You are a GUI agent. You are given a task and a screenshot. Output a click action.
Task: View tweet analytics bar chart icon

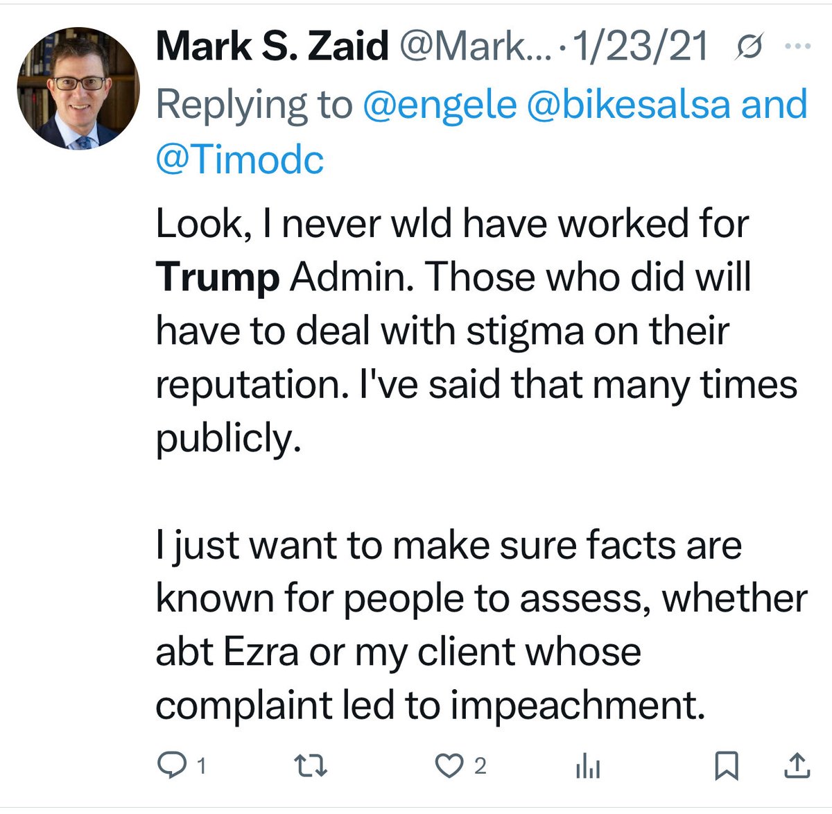(588, 767)
